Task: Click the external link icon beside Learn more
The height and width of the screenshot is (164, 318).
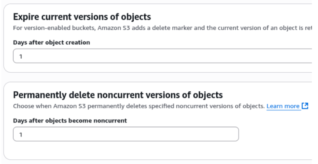Action: [305, 106]
